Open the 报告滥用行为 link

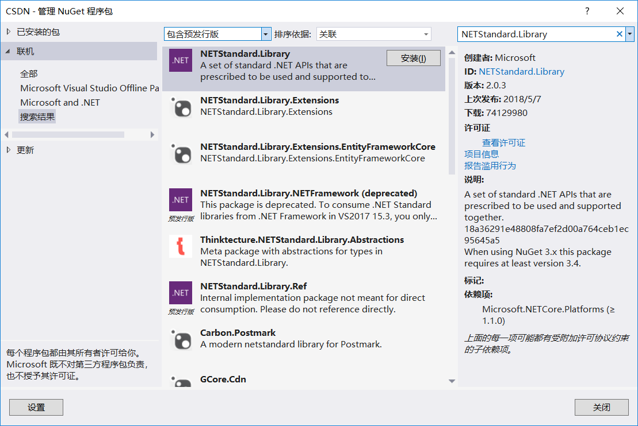click(490, 166)
